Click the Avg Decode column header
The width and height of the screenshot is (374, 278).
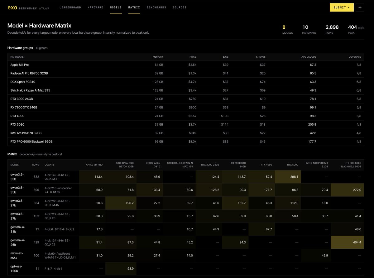pyautogui.click(x=309, y=57)
